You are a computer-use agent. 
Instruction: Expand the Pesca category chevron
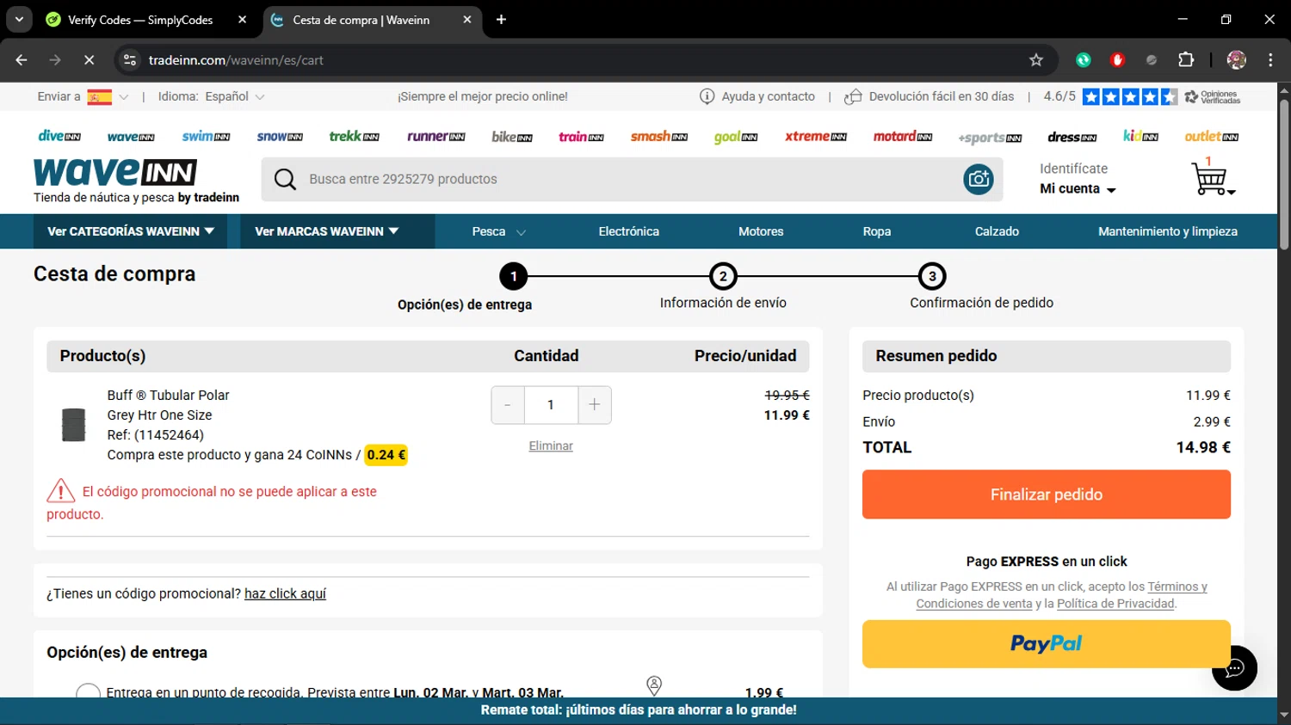(x=521, y=232)
